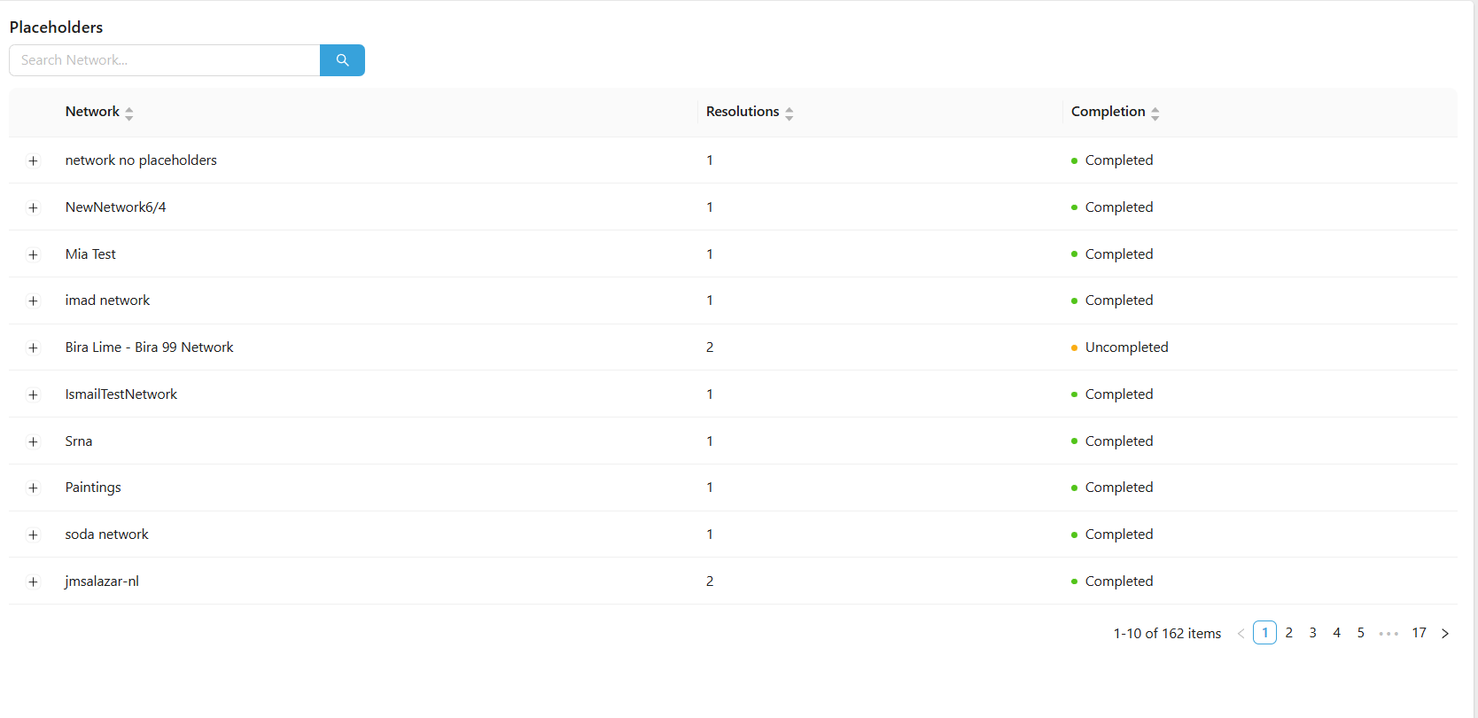Go to next page arrow
Image resolution: width=1478 pixels, height=718 pixels.
coord(1445,633)
